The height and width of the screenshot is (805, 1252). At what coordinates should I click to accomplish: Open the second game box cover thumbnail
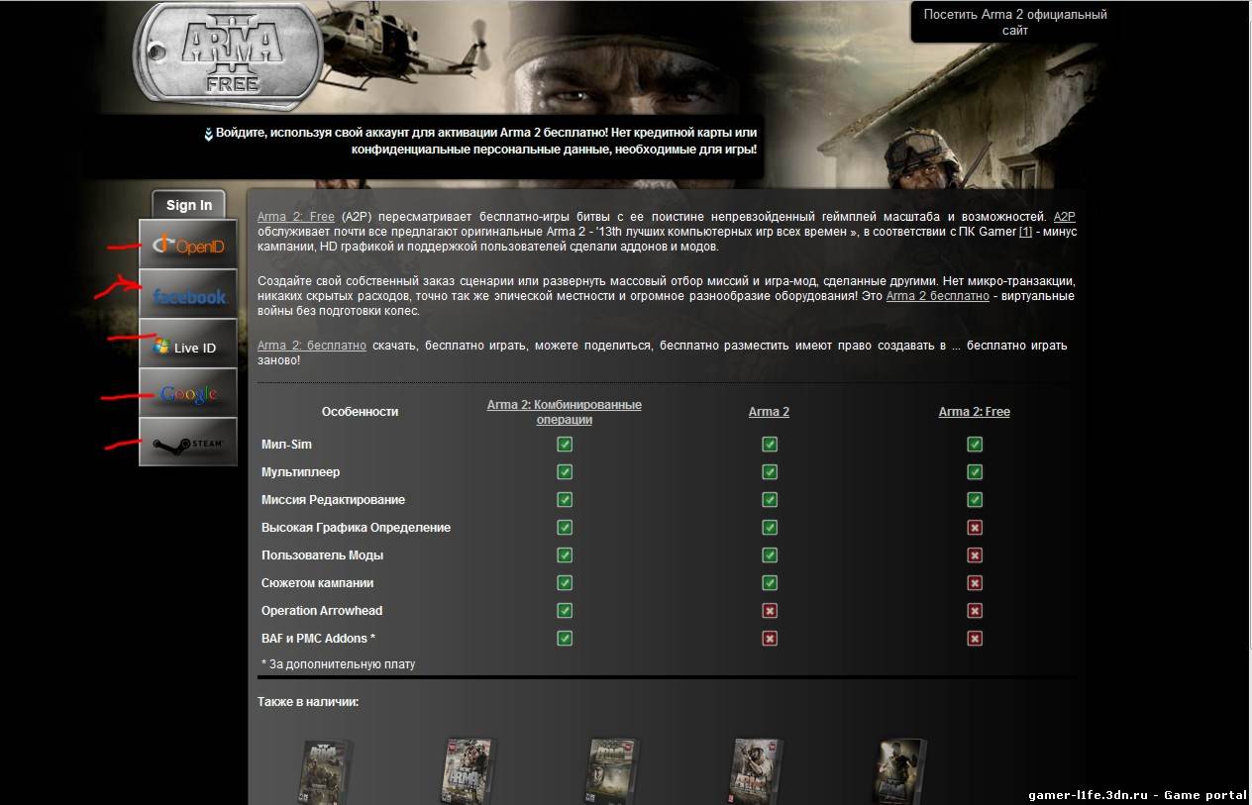point(468,769)
